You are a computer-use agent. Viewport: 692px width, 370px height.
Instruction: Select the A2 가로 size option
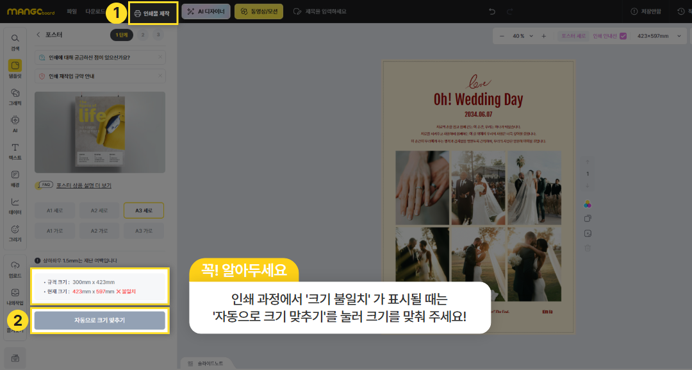coord(99,231)
